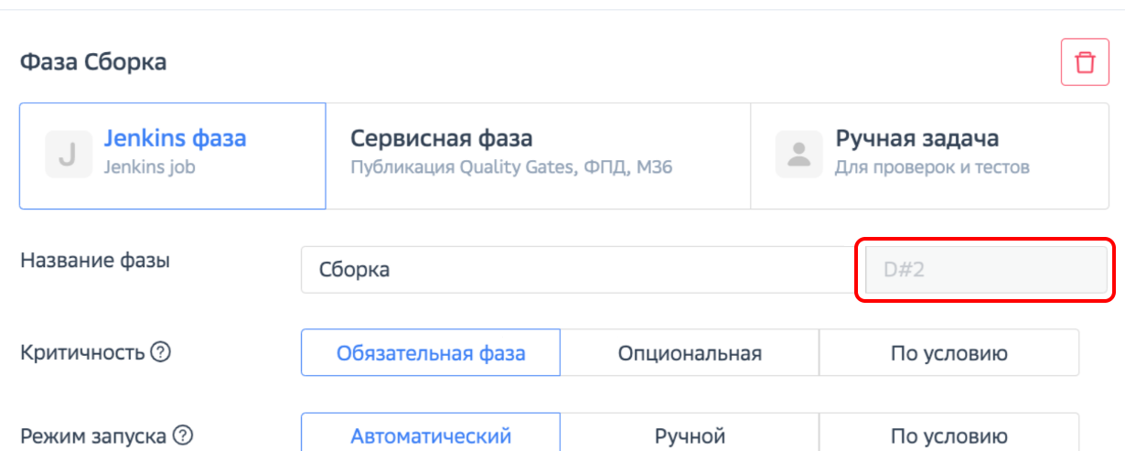The height and width of the screenshot is (451, 1125).
Task: Click the Jenkins job subtitle text
Action: click(149, 167)
